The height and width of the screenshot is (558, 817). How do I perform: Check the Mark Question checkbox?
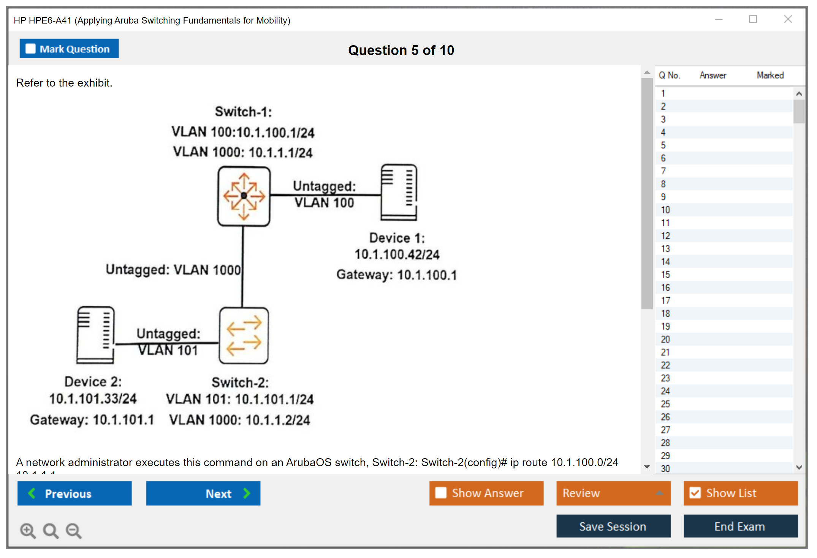[30, 49]
